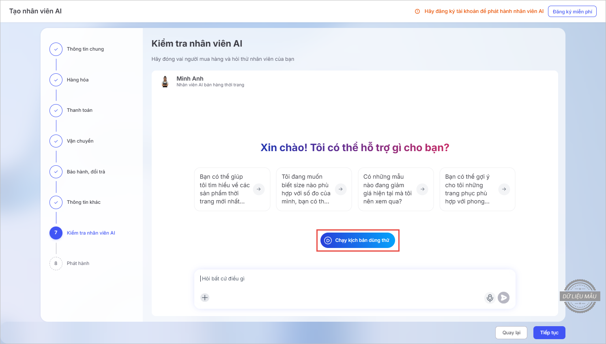Open 'Bảo hành, đổi trả' step
This screenshot has width=606, height=344.
click(x=86, y=172)
